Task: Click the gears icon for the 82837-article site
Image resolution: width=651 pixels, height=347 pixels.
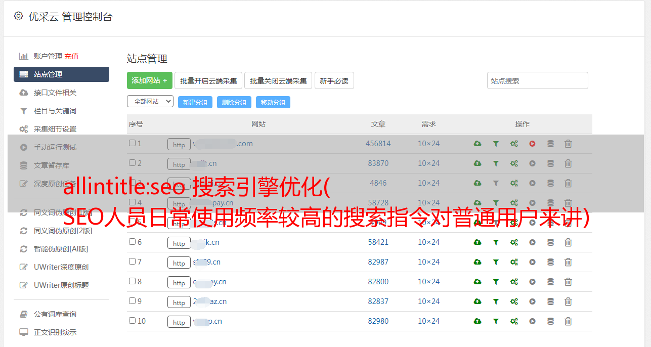Action: tap(514, 301)
